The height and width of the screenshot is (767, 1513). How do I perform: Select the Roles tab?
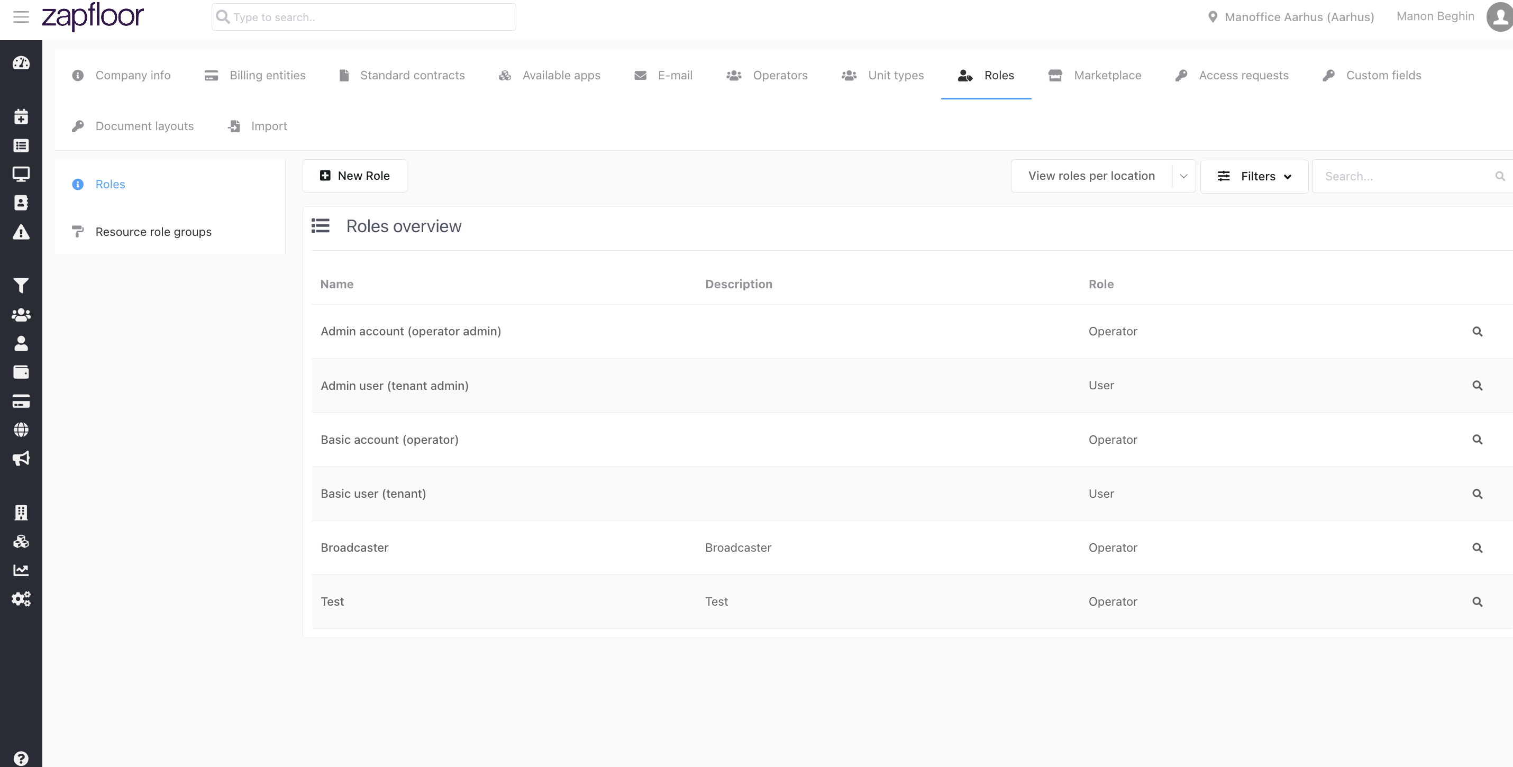click(986, 75)
